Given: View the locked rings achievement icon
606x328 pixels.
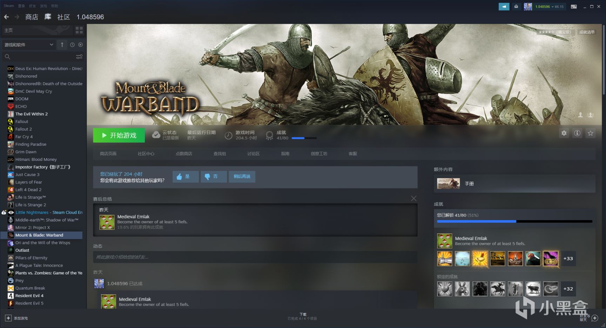Looking at the screenshot, I should click(x=551, y=289).
